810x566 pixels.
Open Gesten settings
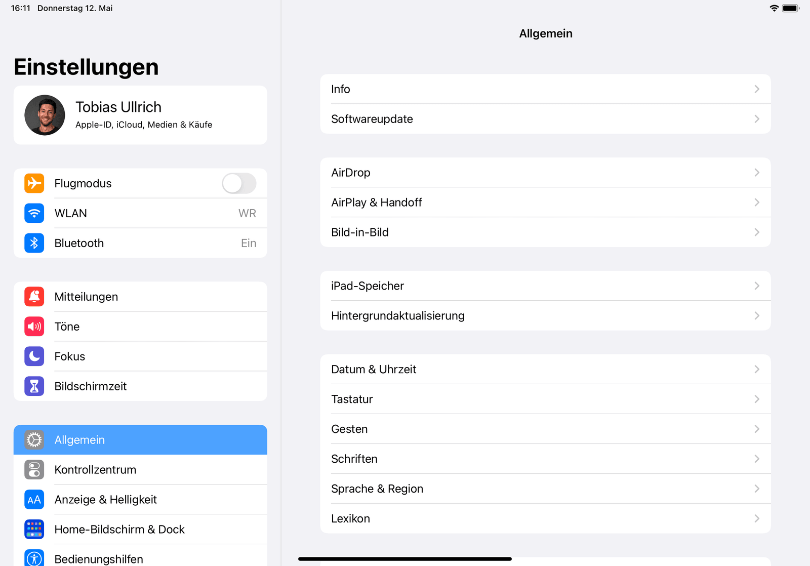545,429
